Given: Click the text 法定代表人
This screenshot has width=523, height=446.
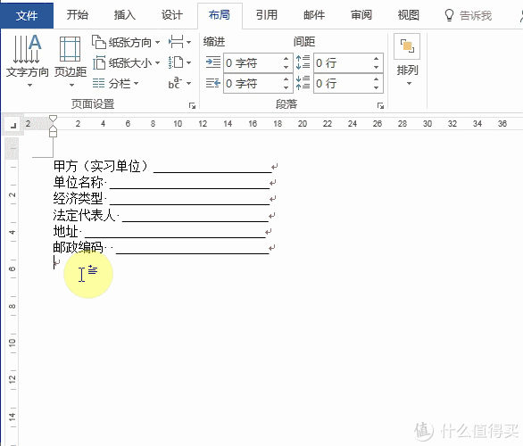Looking at the screenshot, I should click(85, 215).
